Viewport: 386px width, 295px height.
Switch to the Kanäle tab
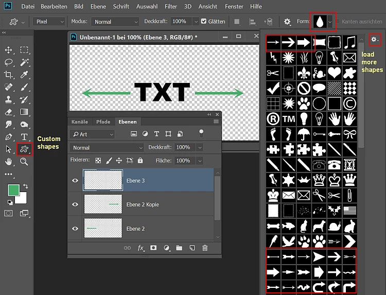tap(79, 122)
